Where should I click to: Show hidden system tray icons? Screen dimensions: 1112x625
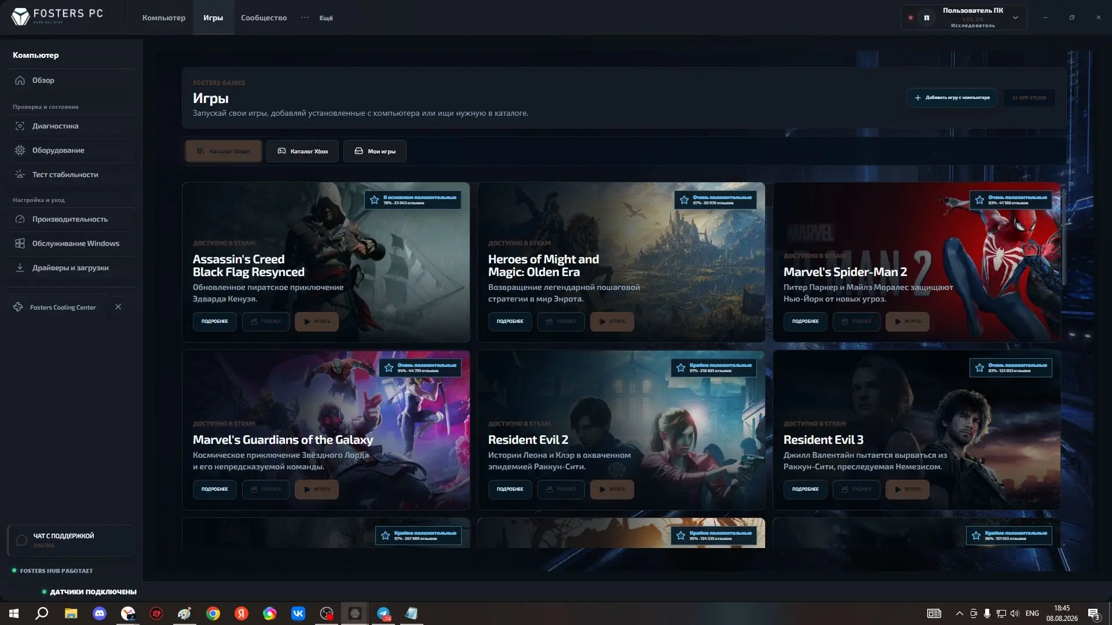click(x=959, y=613)
